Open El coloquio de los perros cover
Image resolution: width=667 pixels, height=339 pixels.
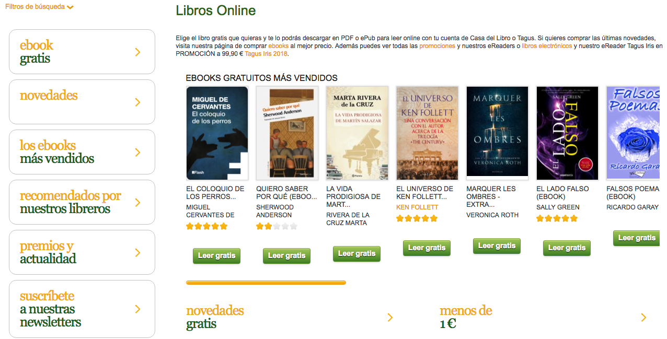point(217,133)
